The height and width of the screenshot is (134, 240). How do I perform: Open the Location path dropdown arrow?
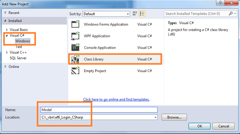point(155,118)
